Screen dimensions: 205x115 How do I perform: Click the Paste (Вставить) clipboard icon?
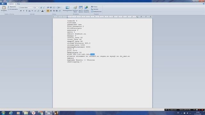pos(4,8)
